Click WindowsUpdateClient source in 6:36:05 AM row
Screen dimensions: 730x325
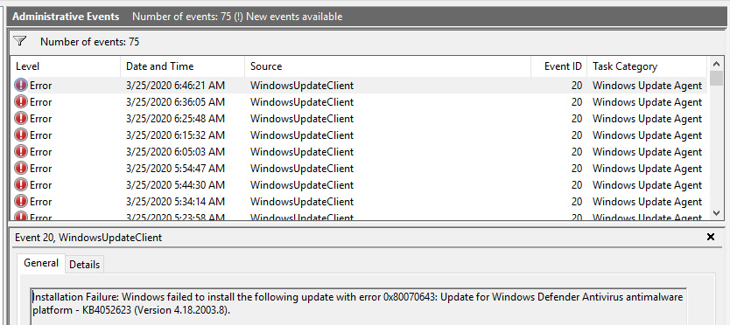[302, 102]
